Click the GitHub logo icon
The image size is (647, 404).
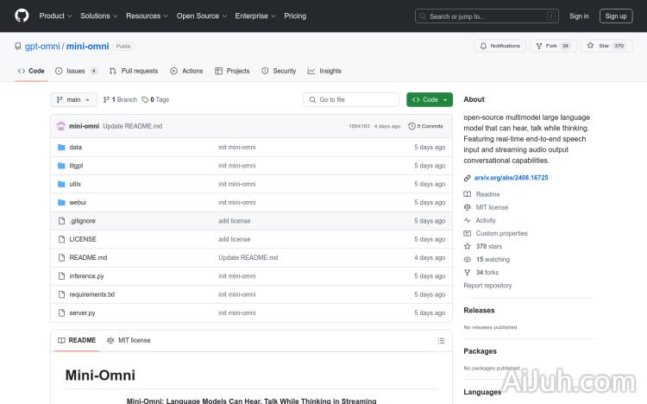click(22, 16)
